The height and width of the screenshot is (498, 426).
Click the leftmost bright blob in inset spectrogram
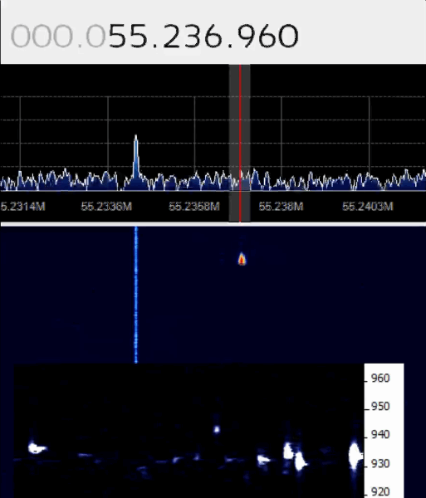pos(37,448)
